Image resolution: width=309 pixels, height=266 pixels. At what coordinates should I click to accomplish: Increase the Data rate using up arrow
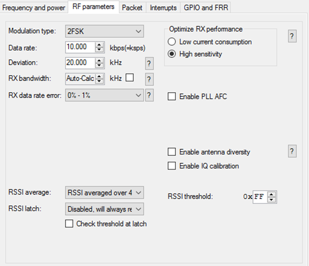tap(99, 45)
